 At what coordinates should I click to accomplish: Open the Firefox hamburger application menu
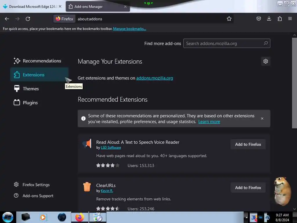pos(290,19)
